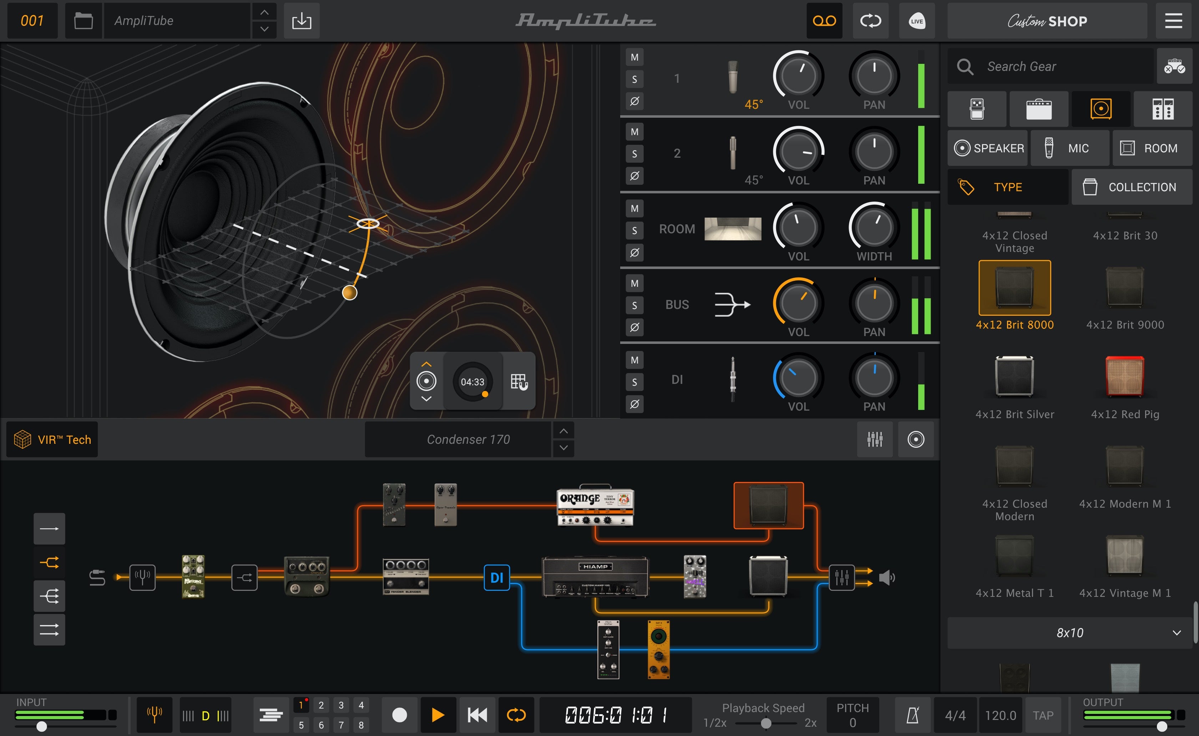Open the looper tape icon in top bar
This screenshot has height=736, width=1199.
tap(824, 21)
